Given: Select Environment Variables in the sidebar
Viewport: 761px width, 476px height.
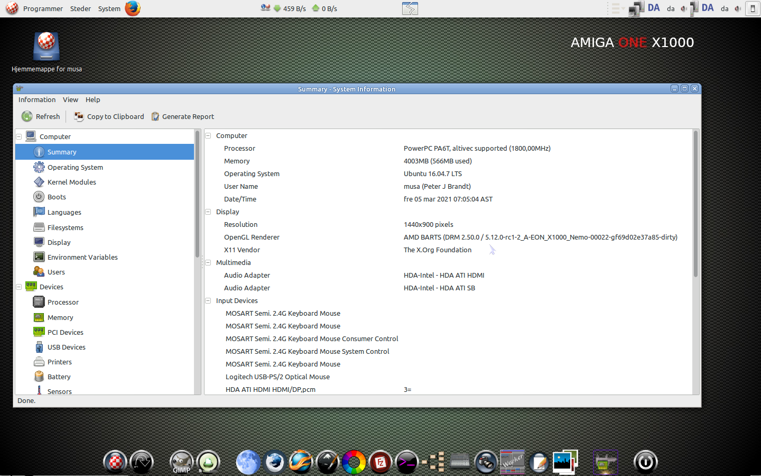Looking at the screenshot, I should 82,257.
